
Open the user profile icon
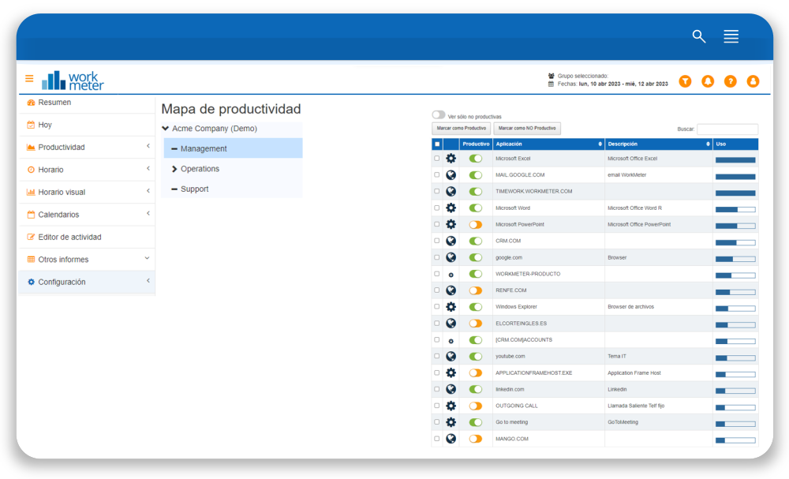pos(753,81)
